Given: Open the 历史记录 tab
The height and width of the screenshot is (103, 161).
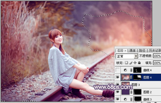Looking at the screenshot, I should (x=155, y=51).
